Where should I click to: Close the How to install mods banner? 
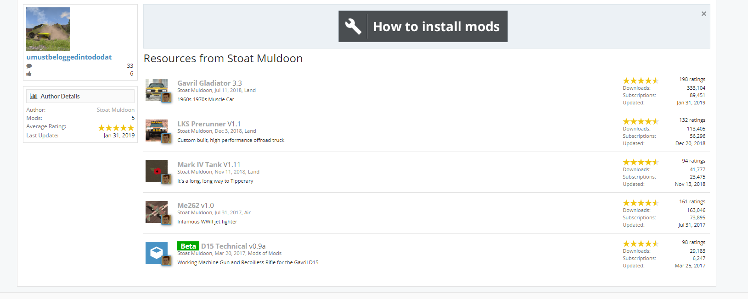[x=703, y=14]
